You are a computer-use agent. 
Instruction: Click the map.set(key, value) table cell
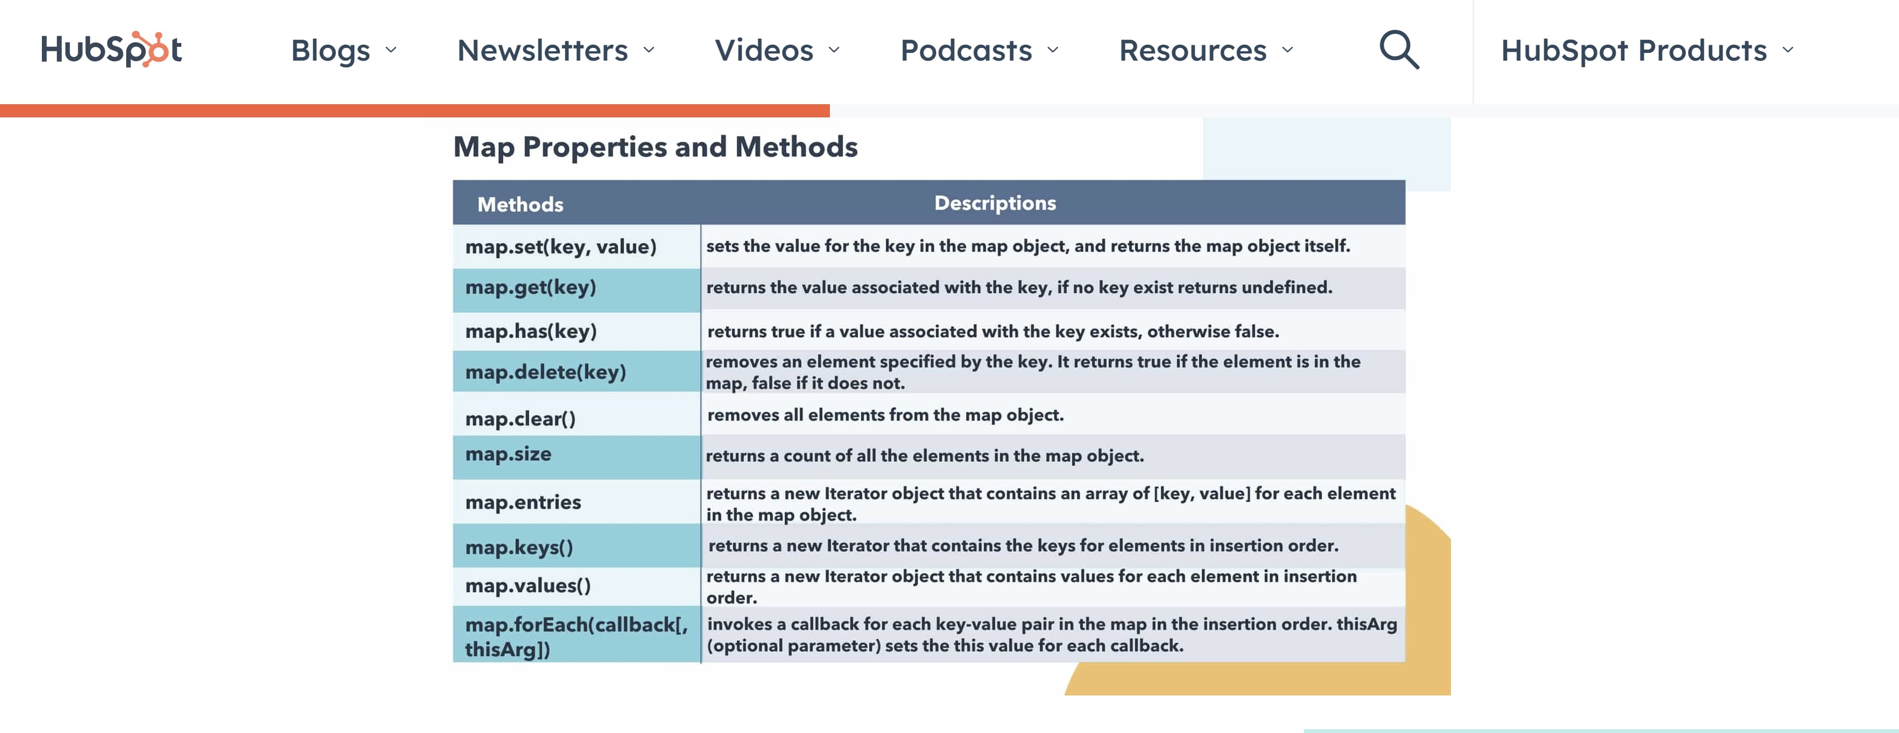click(x=560, y=246)
